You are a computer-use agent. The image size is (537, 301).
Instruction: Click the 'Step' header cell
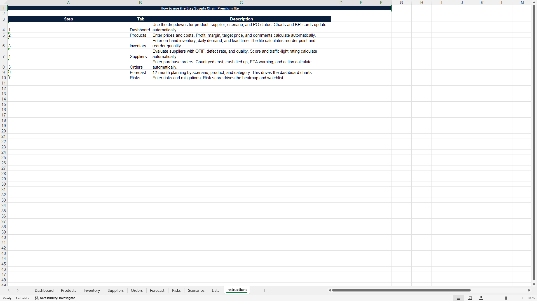pyautogui.click(x=68, y=19)
